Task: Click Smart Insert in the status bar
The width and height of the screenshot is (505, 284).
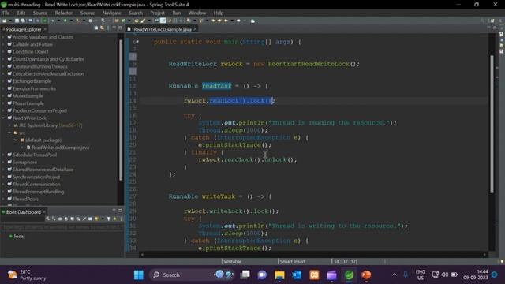Action: (293, 261)
